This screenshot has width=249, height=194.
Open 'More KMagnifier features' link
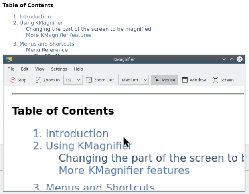point(58,35)
